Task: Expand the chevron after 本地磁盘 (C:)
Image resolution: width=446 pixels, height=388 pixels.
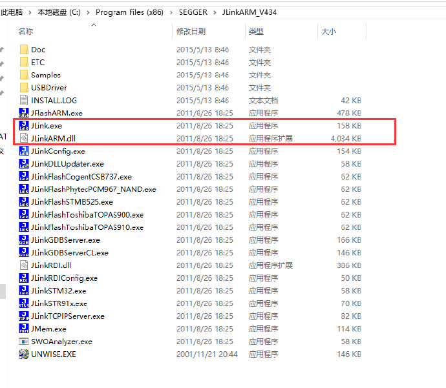Action: pyautogui.click(x=88, y=12)
